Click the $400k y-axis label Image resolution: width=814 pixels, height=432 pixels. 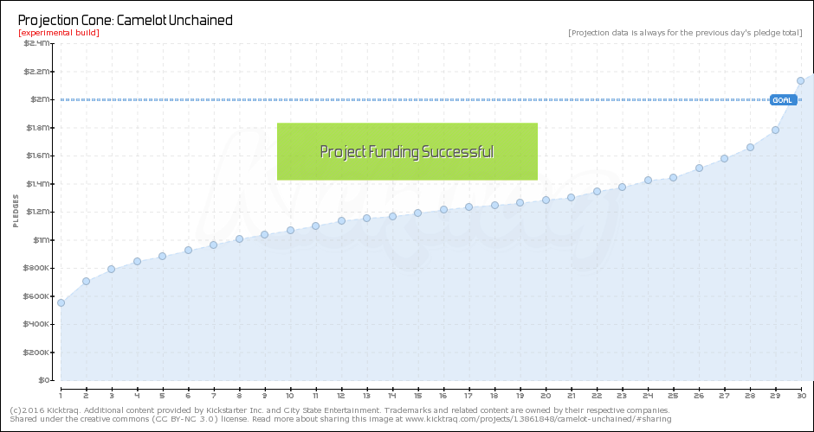37,324
